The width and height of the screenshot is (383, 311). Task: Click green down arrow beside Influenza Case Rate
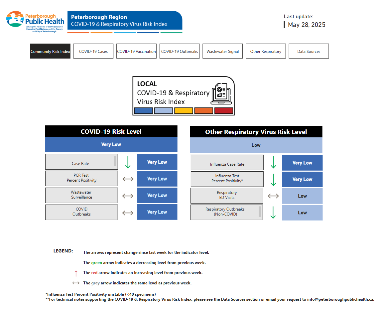pos(273,162)
